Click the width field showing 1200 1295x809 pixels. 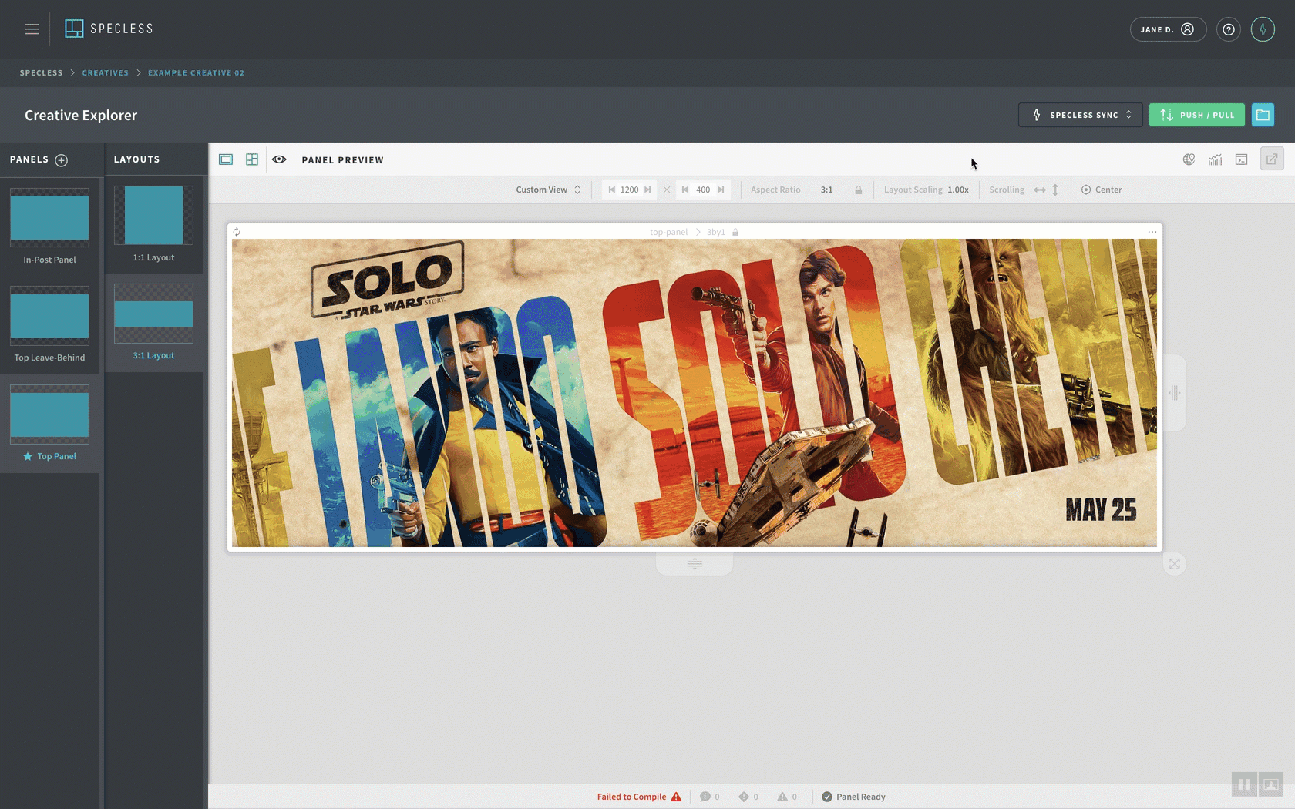coord(630,190)
